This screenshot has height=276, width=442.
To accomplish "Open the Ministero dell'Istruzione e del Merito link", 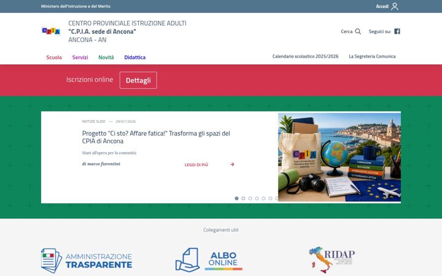I will coord(76,6).
